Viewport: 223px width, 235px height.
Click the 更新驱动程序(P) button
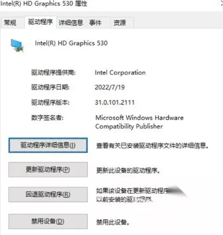pos(48,170)
